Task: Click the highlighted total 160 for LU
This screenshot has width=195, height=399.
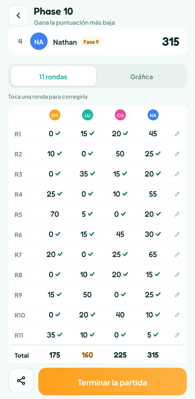Action: pos(87,355)
